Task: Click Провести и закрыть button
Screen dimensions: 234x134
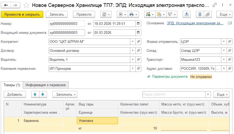Action: [22, 14]
